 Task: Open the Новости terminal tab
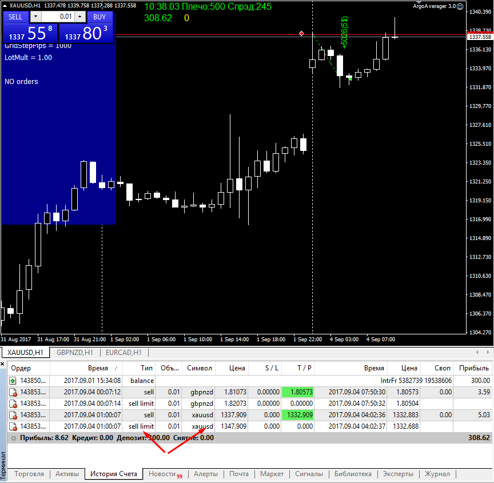(165, 474)
